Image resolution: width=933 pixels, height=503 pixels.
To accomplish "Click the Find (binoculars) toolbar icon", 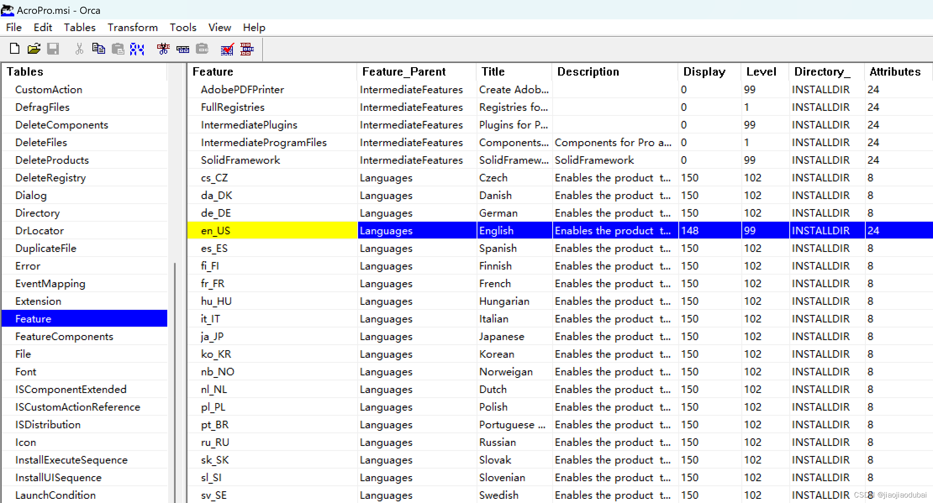I will tap(137, 49).
